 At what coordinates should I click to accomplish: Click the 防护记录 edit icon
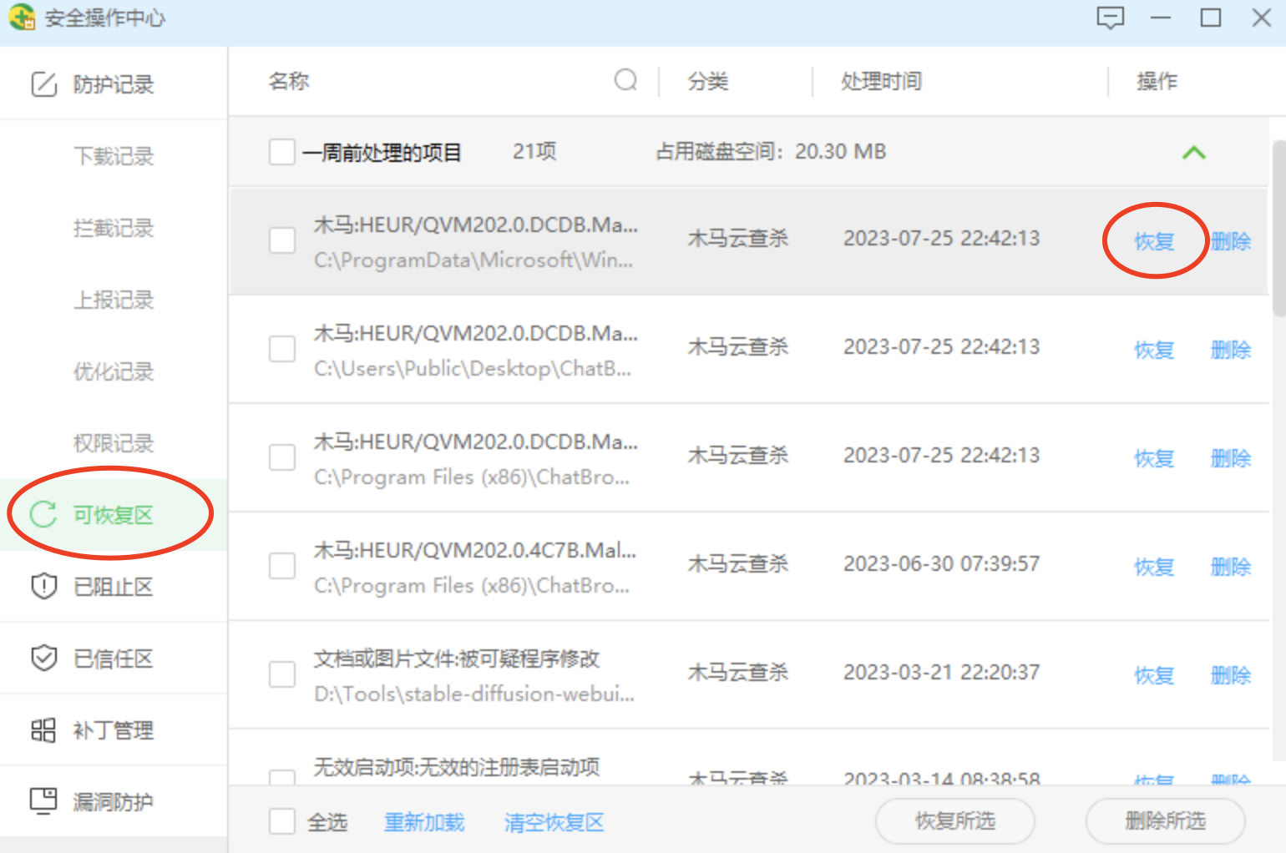43,84
